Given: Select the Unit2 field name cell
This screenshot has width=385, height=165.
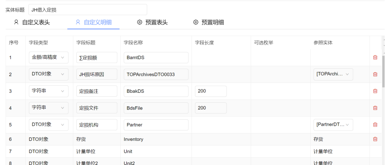Looking at the screenshot, I should tap(156, 162).
